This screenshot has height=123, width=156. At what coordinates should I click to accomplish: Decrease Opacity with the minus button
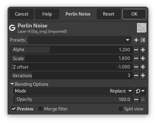(136, 99)
